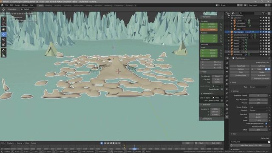Click the outliner display mode icon
272x153 pixels.
tap(233, 13)
